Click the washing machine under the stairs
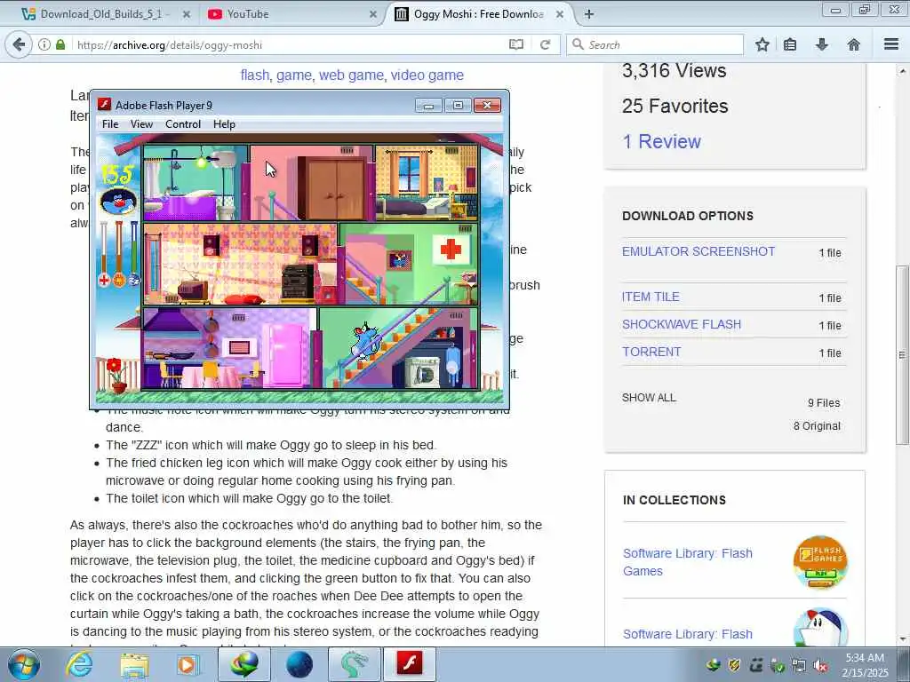This screenshot has height=682, width=910. [x=423, y=373]
